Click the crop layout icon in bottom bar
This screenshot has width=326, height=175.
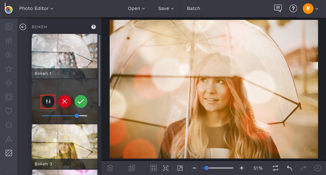tap(153, 168)
